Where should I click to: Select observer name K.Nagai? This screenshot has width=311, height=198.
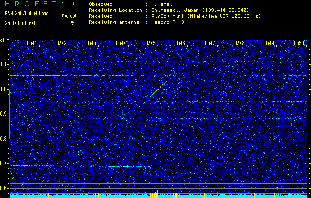(162, 4)
